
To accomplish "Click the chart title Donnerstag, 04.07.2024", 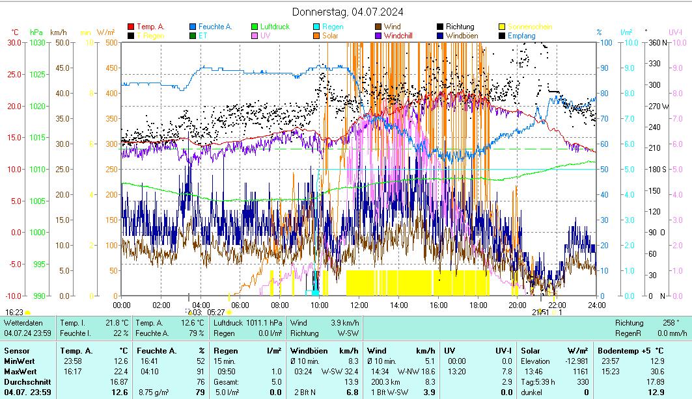I will [x=347, y=12].
